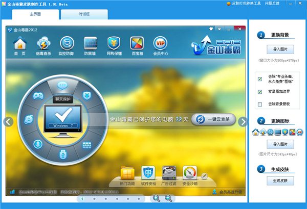Viewport: 307px width, 209px height.
Task: Click the central Windows 7 monitor
Action: 62,121
